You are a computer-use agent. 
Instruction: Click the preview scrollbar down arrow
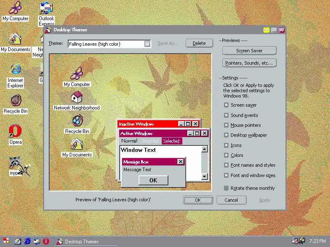coord(204,177)
